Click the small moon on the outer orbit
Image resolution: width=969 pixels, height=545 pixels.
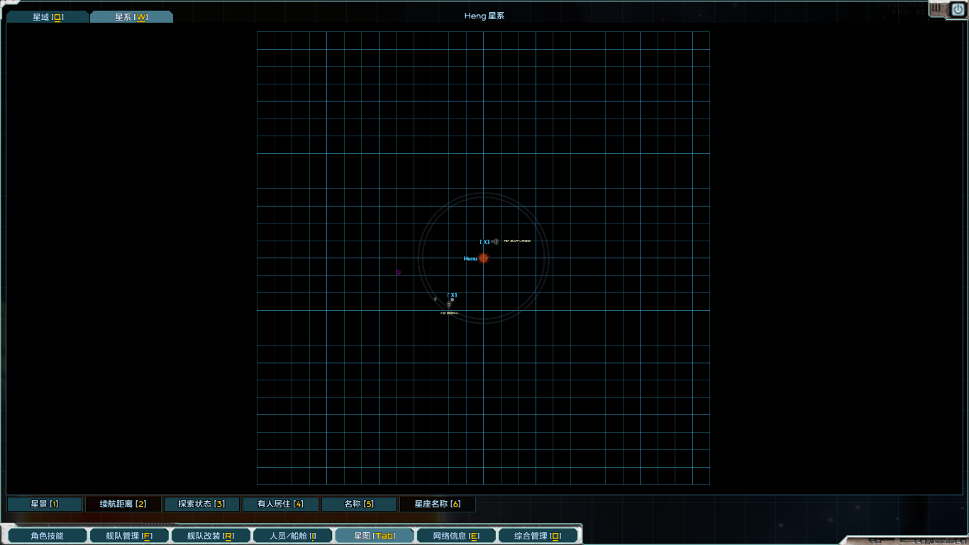click(x=435, y=299)
